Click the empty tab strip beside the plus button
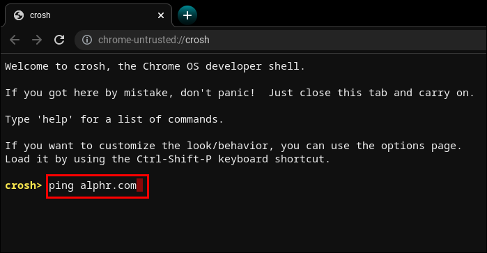 (341, 14)
